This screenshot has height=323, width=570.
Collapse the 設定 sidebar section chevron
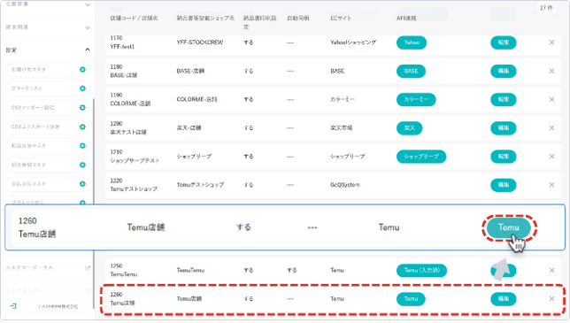88,50
